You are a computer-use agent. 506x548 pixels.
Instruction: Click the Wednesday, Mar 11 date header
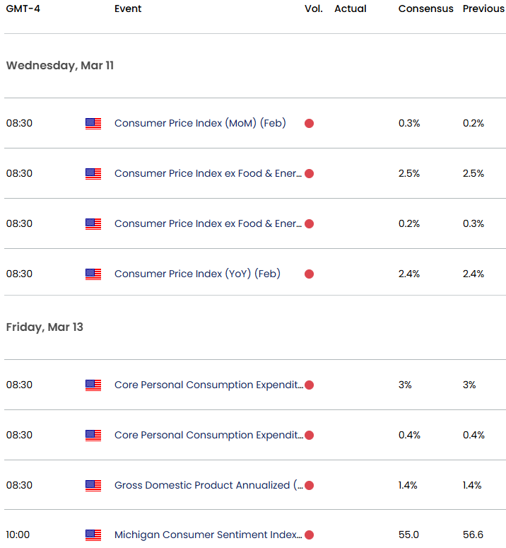coord(60,66)
